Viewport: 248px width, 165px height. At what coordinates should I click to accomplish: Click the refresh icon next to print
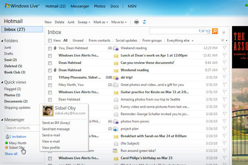click(x=144, y=22)
